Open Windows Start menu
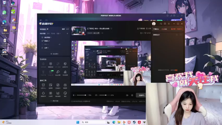This screenshot has width=222, height=125. click(78, 122)
